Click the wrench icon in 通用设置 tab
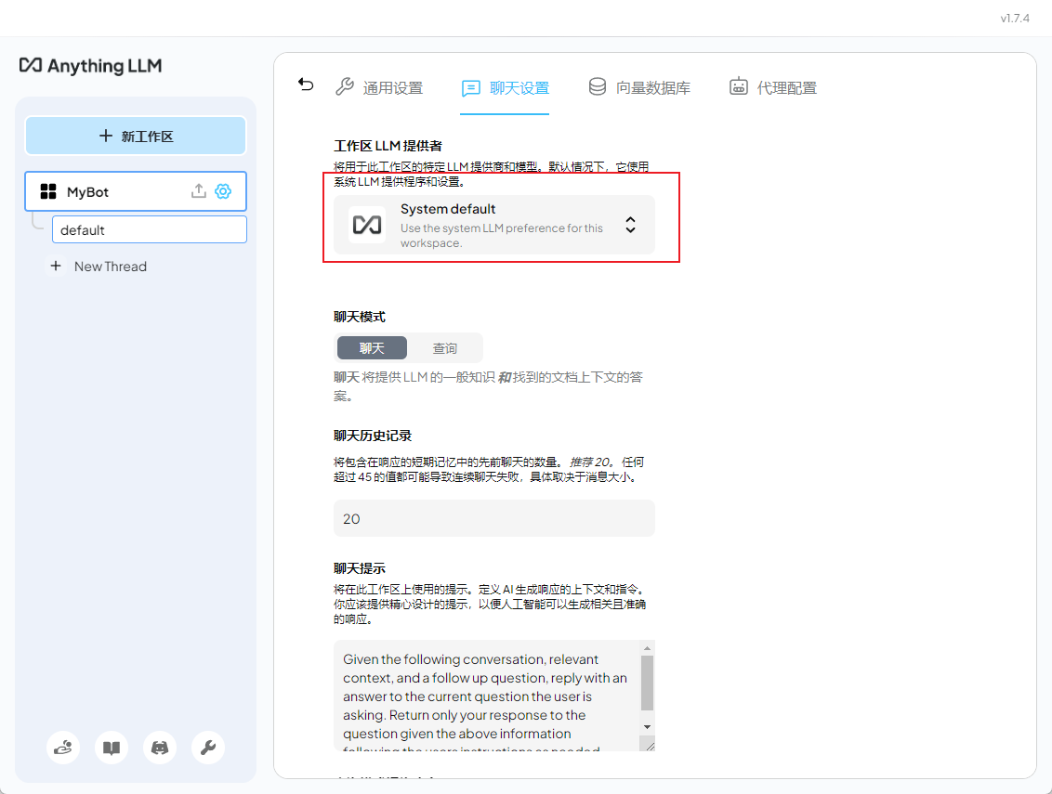This screenshot has height=794, width=1052. pyautogui.click(x=345, y=86)
